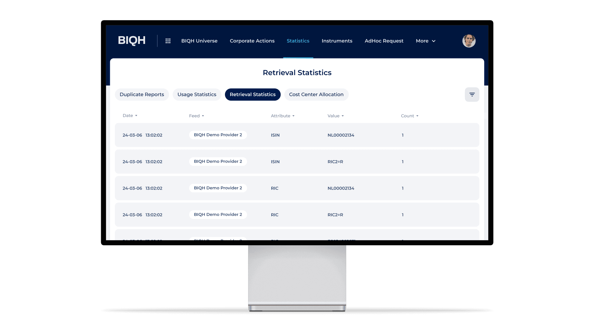Switch to Duplicate Reports tab

(x=142, y=95)
